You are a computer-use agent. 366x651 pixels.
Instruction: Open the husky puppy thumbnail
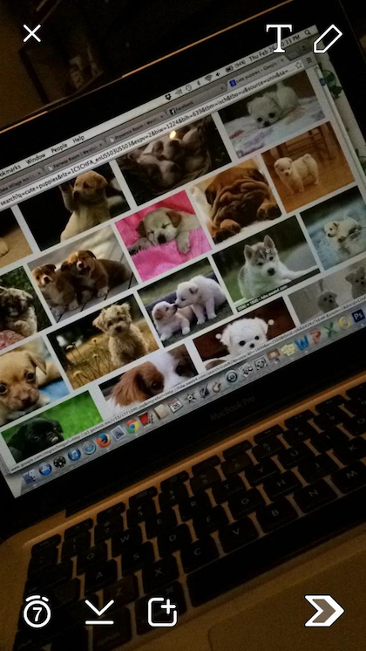[x=265, y=264]
